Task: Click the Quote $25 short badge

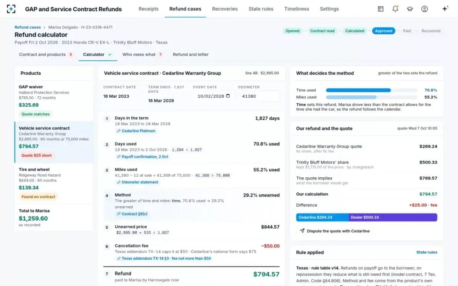Action: 37,155
